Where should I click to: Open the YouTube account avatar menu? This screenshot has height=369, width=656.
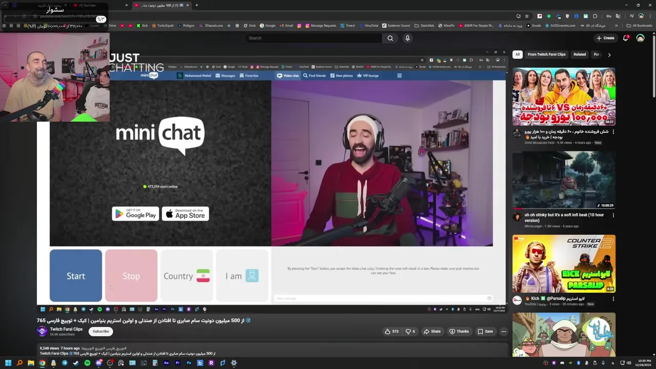coord(640,38)
